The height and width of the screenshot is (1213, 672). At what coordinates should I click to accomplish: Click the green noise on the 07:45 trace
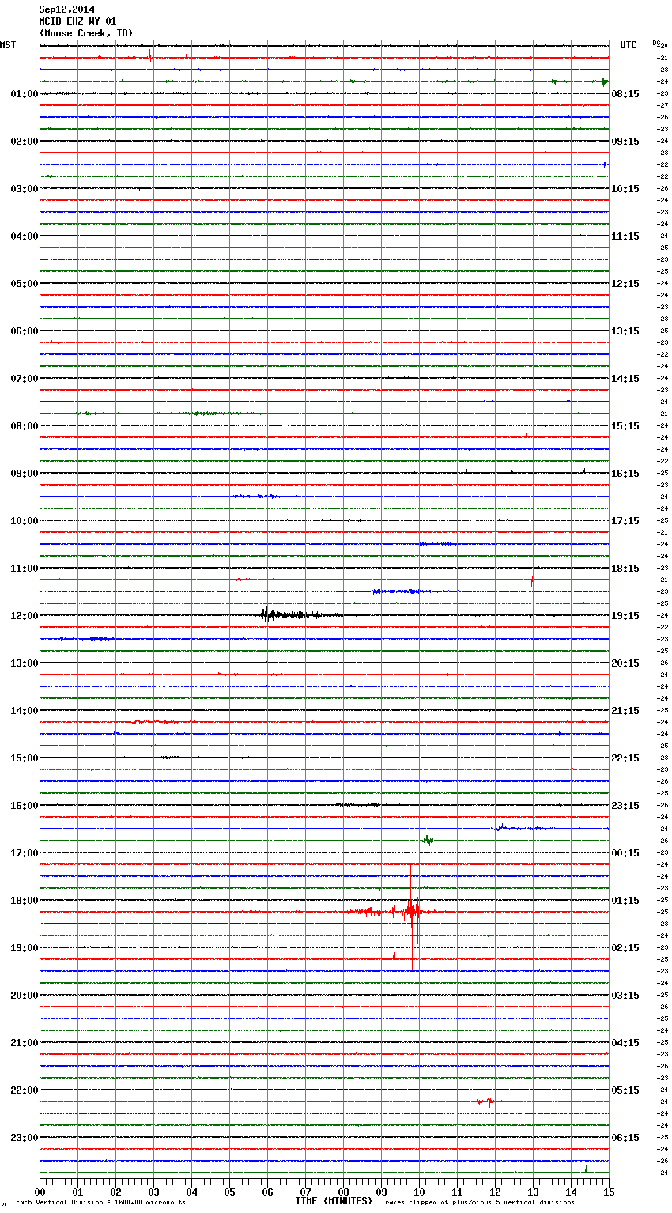point(210,413)
